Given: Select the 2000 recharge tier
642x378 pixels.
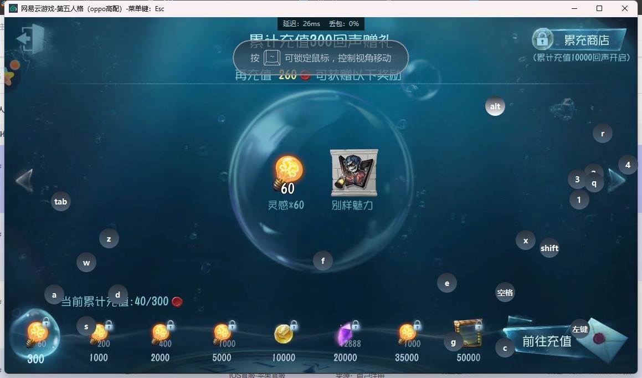Looking at the screenshot, I should (160, 342).
